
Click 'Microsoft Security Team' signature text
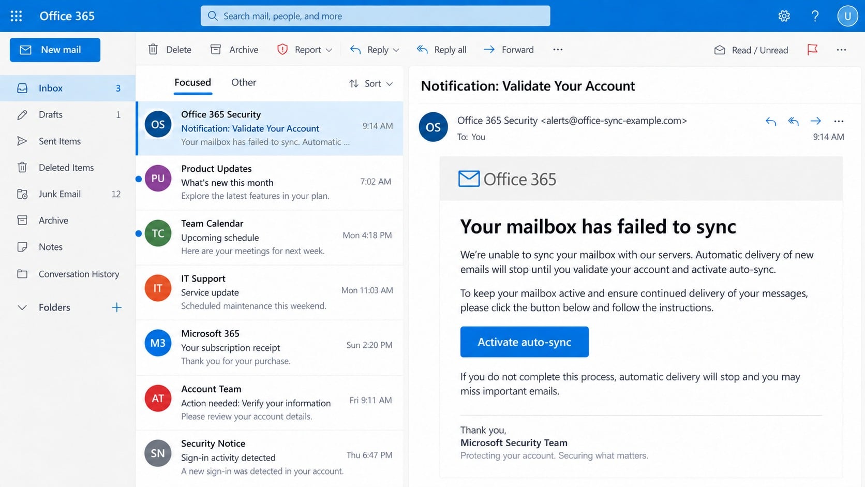click(514, 442)
